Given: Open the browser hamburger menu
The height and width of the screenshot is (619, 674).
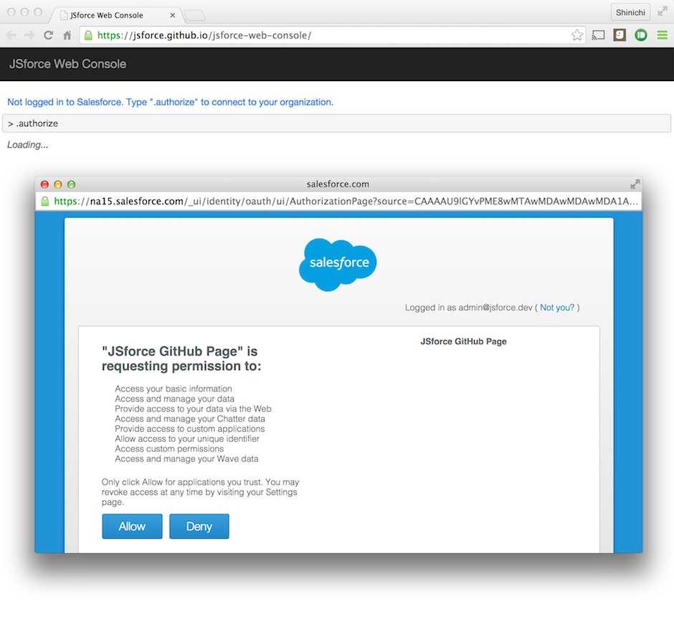Looking at the screenshot, I should tap(662, 34).
